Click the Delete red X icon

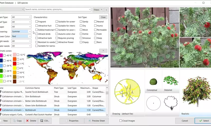27,121
